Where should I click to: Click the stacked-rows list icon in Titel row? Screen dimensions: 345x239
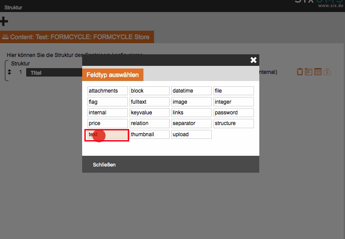pyautogui.click(x=318, y=72)
